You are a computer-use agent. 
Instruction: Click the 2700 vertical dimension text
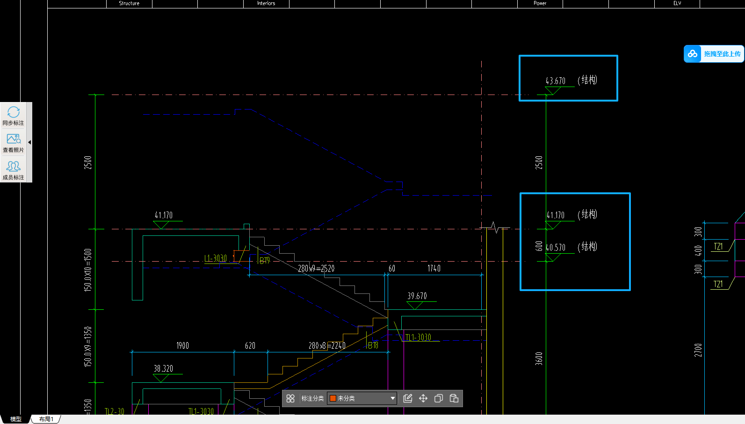pyautogui.click(x=698, y=350)
